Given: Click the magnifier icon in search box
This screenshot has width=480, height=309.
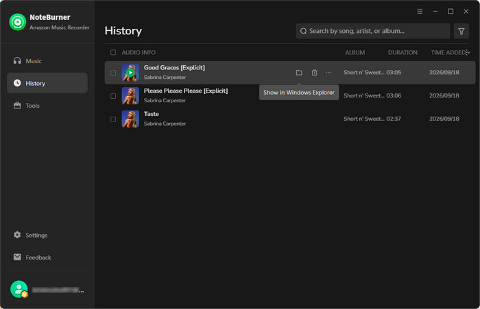Looking at the screenshot, I should 303,31.
